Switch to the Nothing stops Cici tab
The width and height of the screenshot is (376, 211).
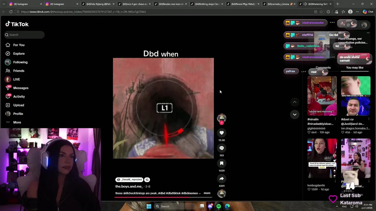tap(207, 4)
